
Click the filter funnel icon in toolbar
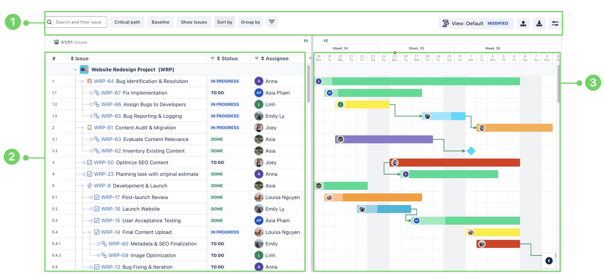pyautogui.click(x=272, y=22)
